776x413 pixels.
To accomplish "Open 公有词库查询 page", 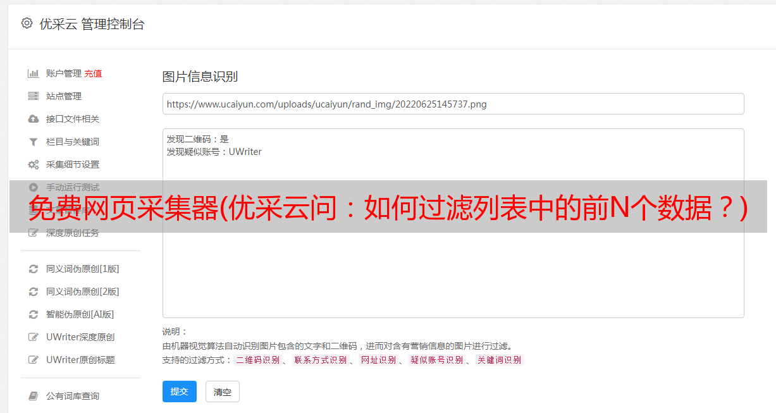I will click(x=73, y=396).
